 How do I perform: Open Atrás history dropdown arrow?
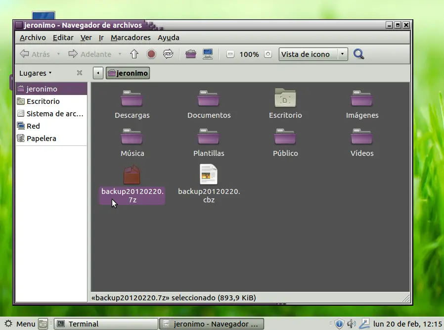pyautogui.click(x=58, y=54)
